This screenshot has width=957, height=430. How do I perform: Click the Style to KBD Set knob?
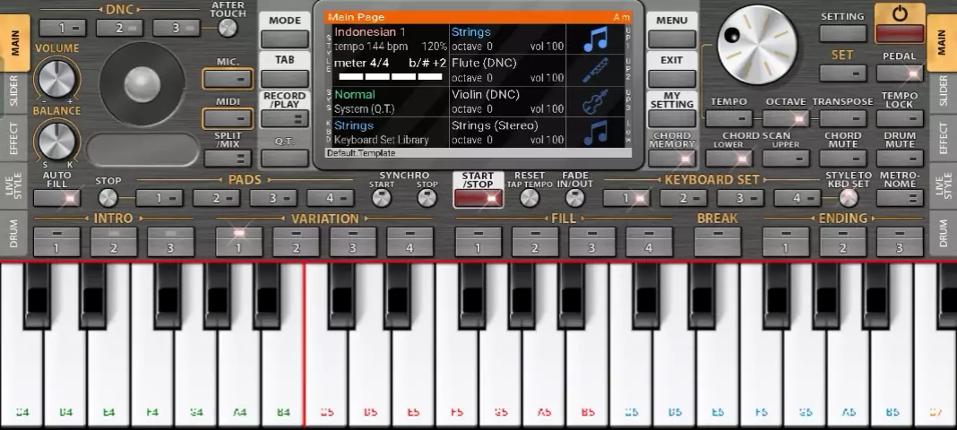coord(848,198)
